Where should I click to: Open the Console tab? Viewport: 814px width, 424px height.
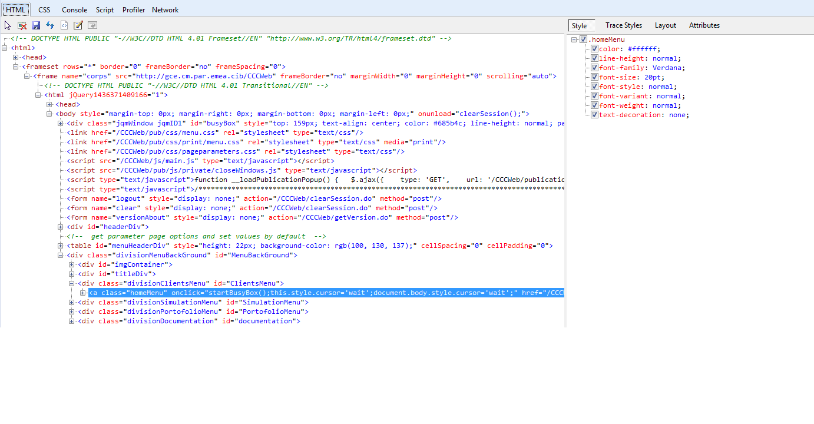(x=75, y=9)
